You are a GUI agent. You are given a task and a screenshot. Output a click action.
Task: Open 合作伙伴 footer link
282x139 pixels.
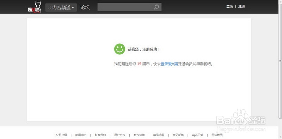coord(139,135)
